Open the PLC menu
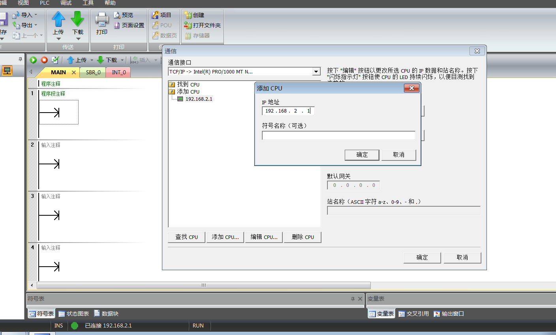 (x=45, y=3)
